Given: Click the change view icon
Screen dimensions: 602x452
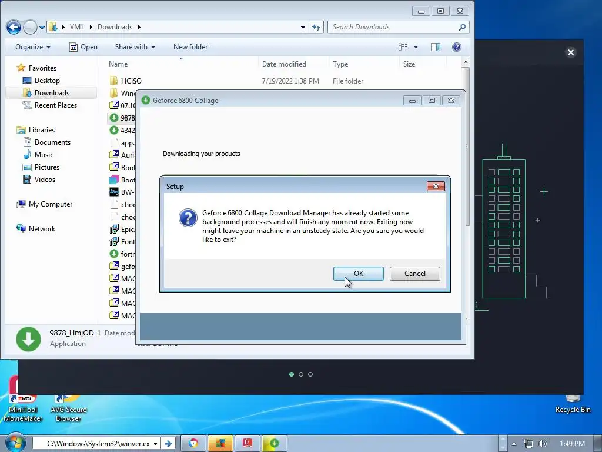Looking at the screenshot, I should pyautogui.click(x=403, y=47).
